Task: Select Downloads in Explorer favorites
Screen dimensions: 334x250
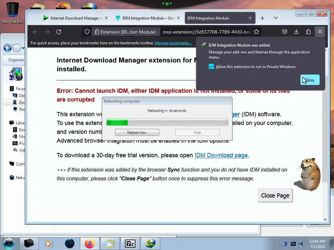Action: click(19, 102)
